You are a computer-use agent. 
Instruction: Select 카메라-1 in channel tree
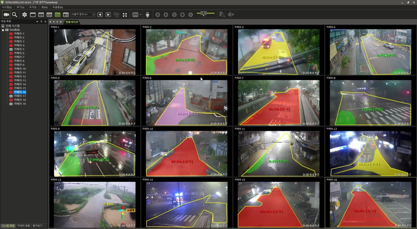(19, 34)
